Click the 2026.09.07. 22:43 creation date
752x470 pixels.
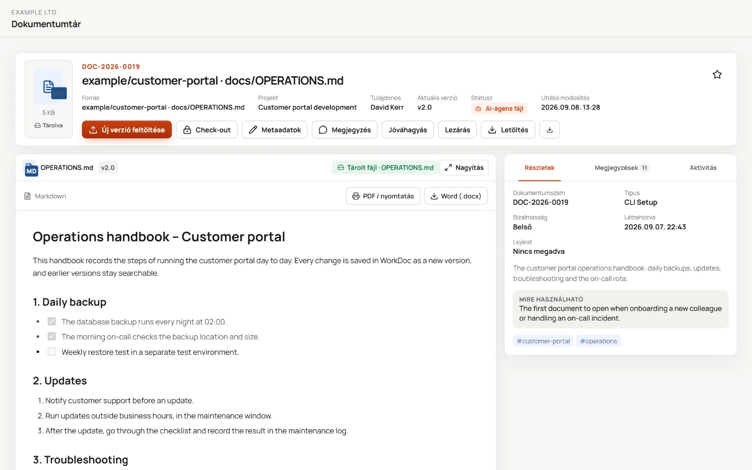click(655, 227)
